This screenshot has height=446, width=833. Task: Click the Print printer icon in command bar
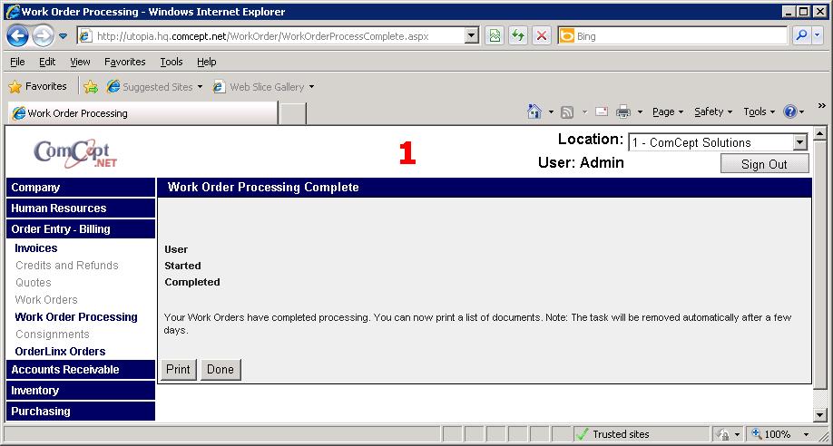(x=623, y=111)
